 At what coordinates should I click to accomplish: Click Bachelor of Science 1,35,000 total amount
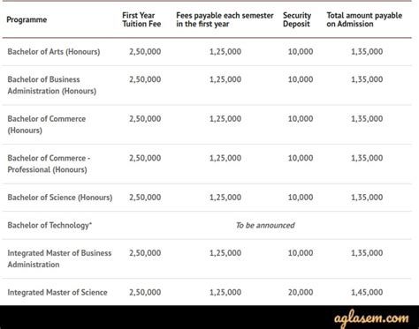coord(367,198)
